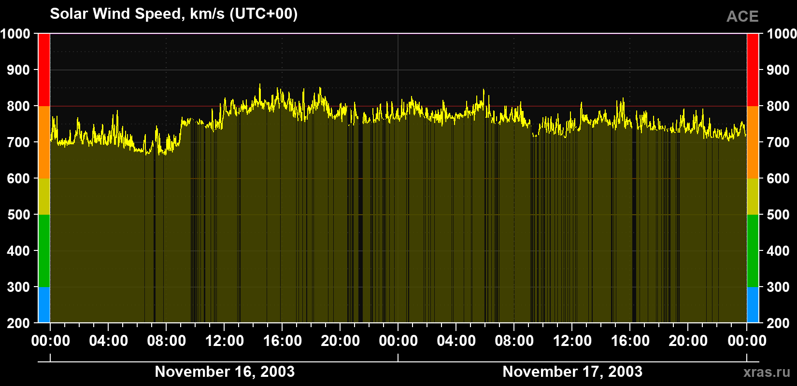797x386 pixels.
Task: Click the green segment of the left color scale
Action: point(44,251)
